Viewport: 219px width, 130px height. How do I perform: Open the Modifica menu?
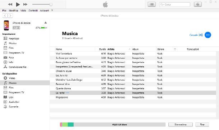pos(13,11)
